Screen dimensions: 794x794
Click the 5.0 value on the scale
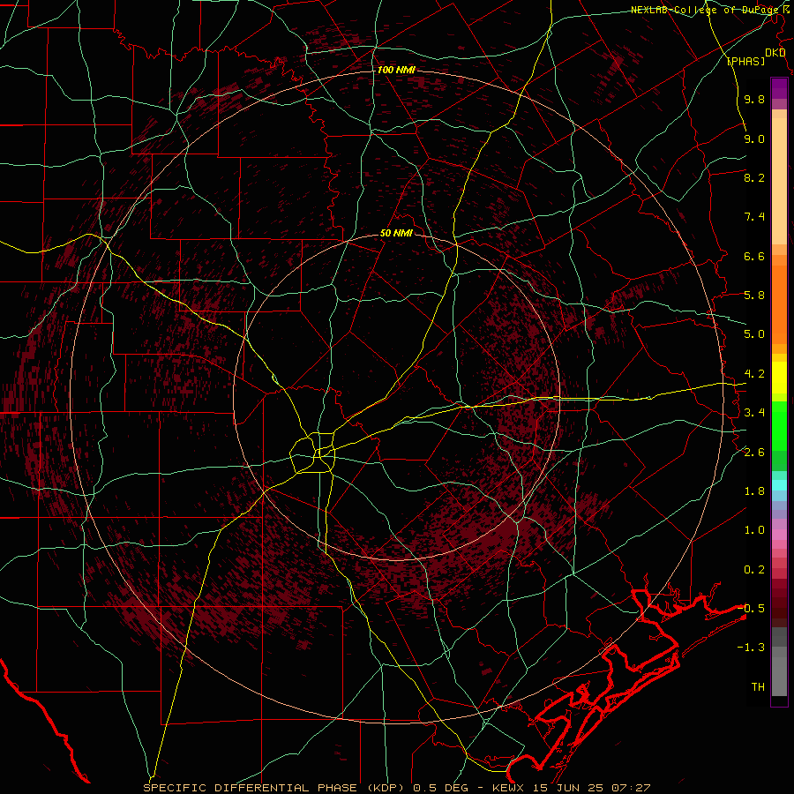pos(754,334)
